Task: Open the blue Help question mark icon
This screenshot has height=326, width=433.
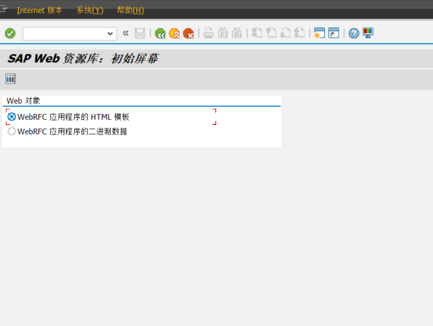Action: click(x=354, y=33)
